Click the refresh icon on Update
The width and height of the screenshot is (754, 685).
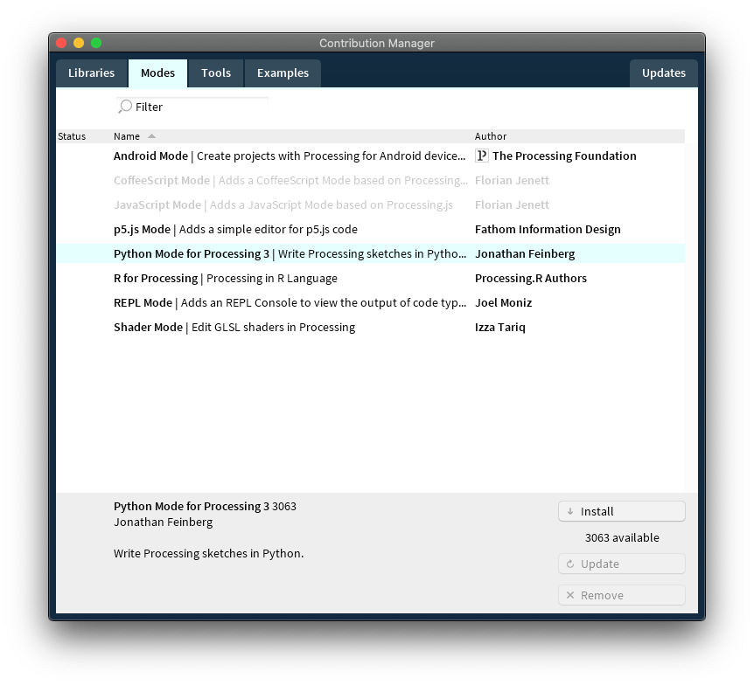[x=570, y=564]
